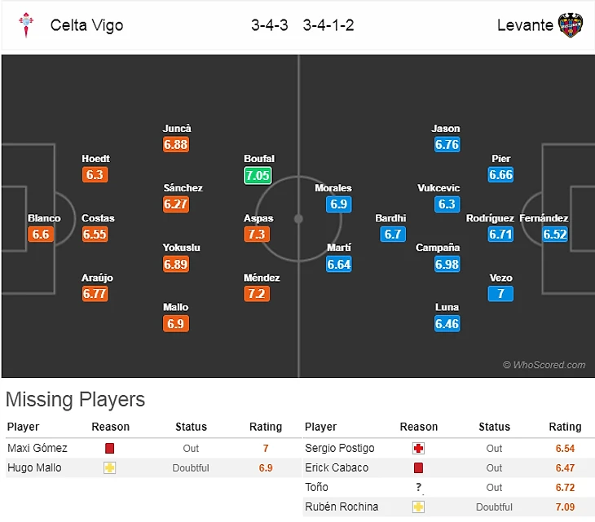The height and width of the screenshot is (522, 595).
Task: Click the Celta Vigo club crest
Action: pyautogui.click(x=26, y=25)
